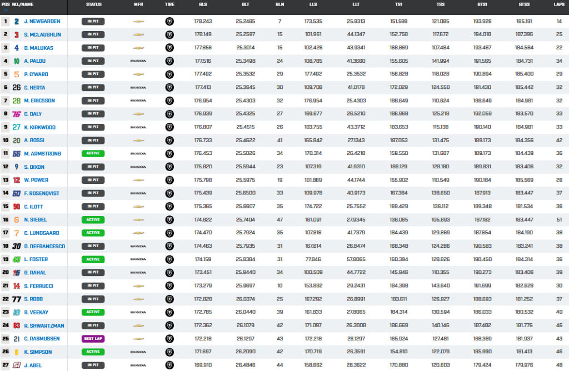
Task: Click the Honda logo in A. Palou's row
Action: [x=138, y=61]
